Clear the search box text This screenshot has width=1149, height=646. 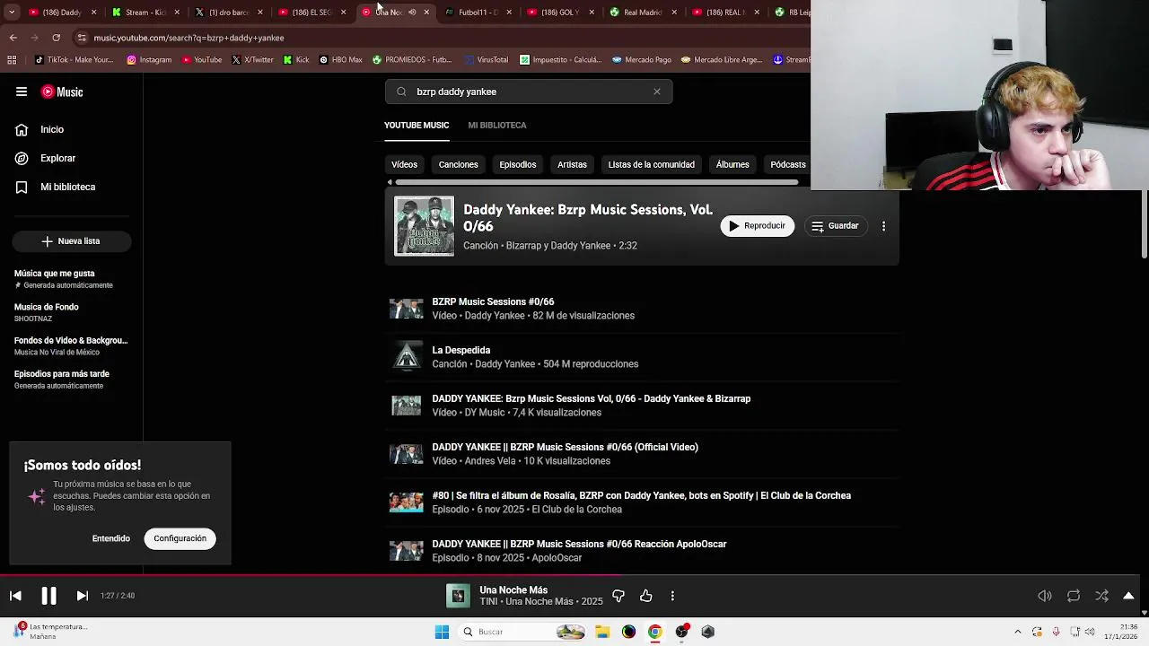[x=657, y=92]
